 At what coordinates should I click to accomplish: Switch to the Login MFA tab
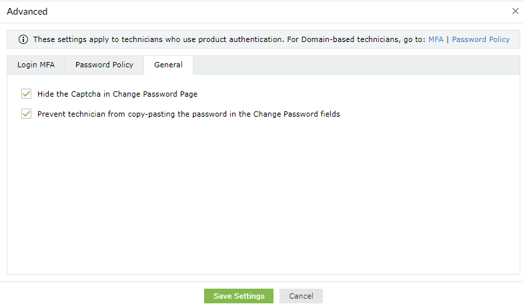[x=36, y=65]
